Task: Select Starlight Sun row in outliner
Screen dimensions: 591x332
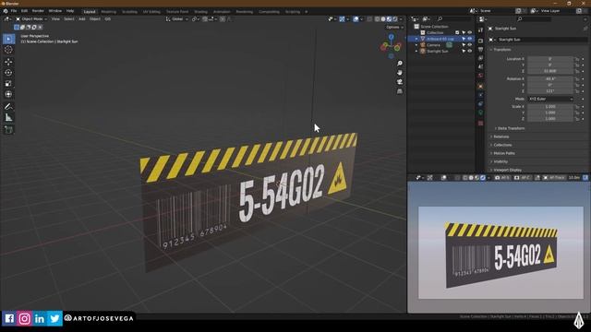Action: point(440,51)
